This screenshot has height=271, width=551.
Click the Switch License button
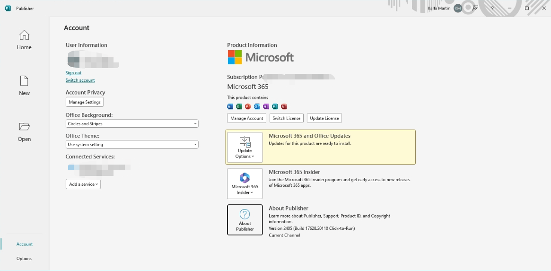coord(287,118)
